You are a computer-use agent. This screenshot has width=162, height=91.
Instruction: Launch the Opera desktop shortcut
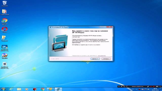click(x=5, y=30)
